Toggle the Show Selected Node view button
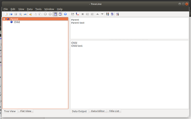Viewport: 191px width, 119px height. (55, 14)
